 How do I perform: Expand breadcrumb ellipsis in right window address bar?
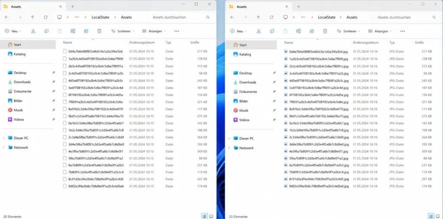tap(303, 17)
